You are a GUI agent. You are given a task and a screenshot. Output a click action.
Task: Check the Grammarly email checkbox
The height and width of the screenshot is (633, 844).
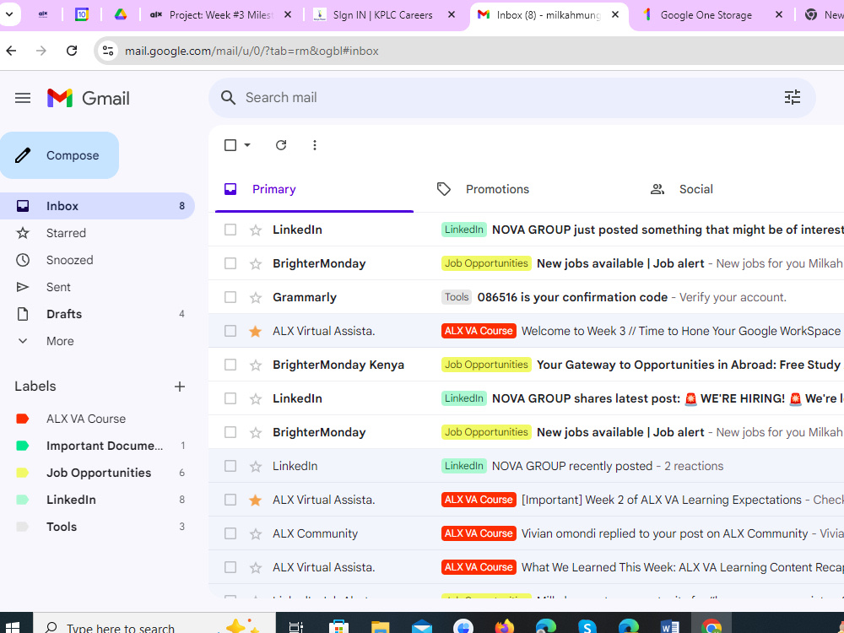coord(230,297)
